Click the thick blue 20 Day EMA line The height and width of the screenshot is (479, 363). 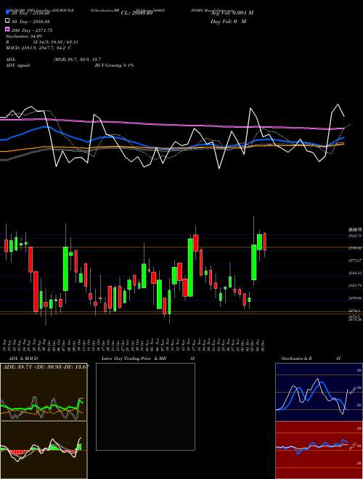[x=171, y=147]
